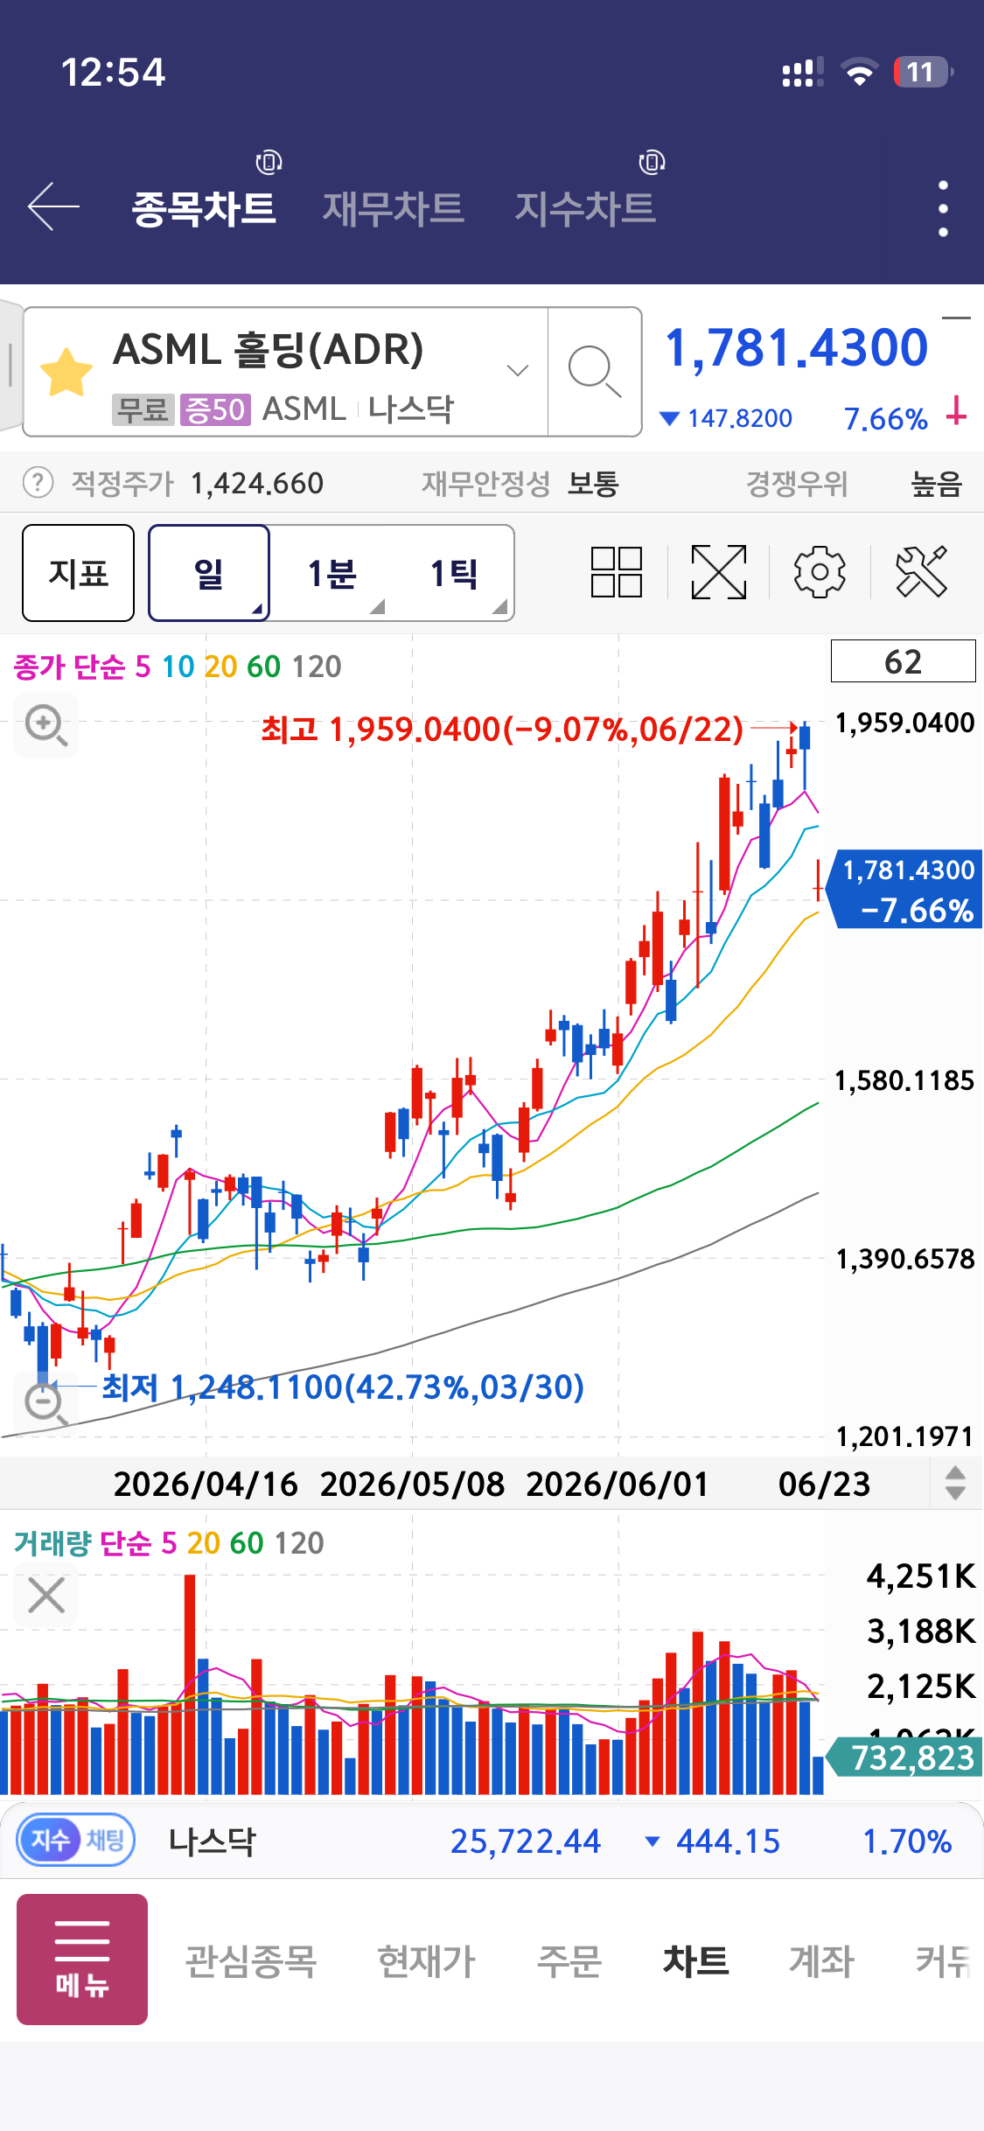
Task: Select the 일 daily period dropdown
Action: tap(209, 573)
